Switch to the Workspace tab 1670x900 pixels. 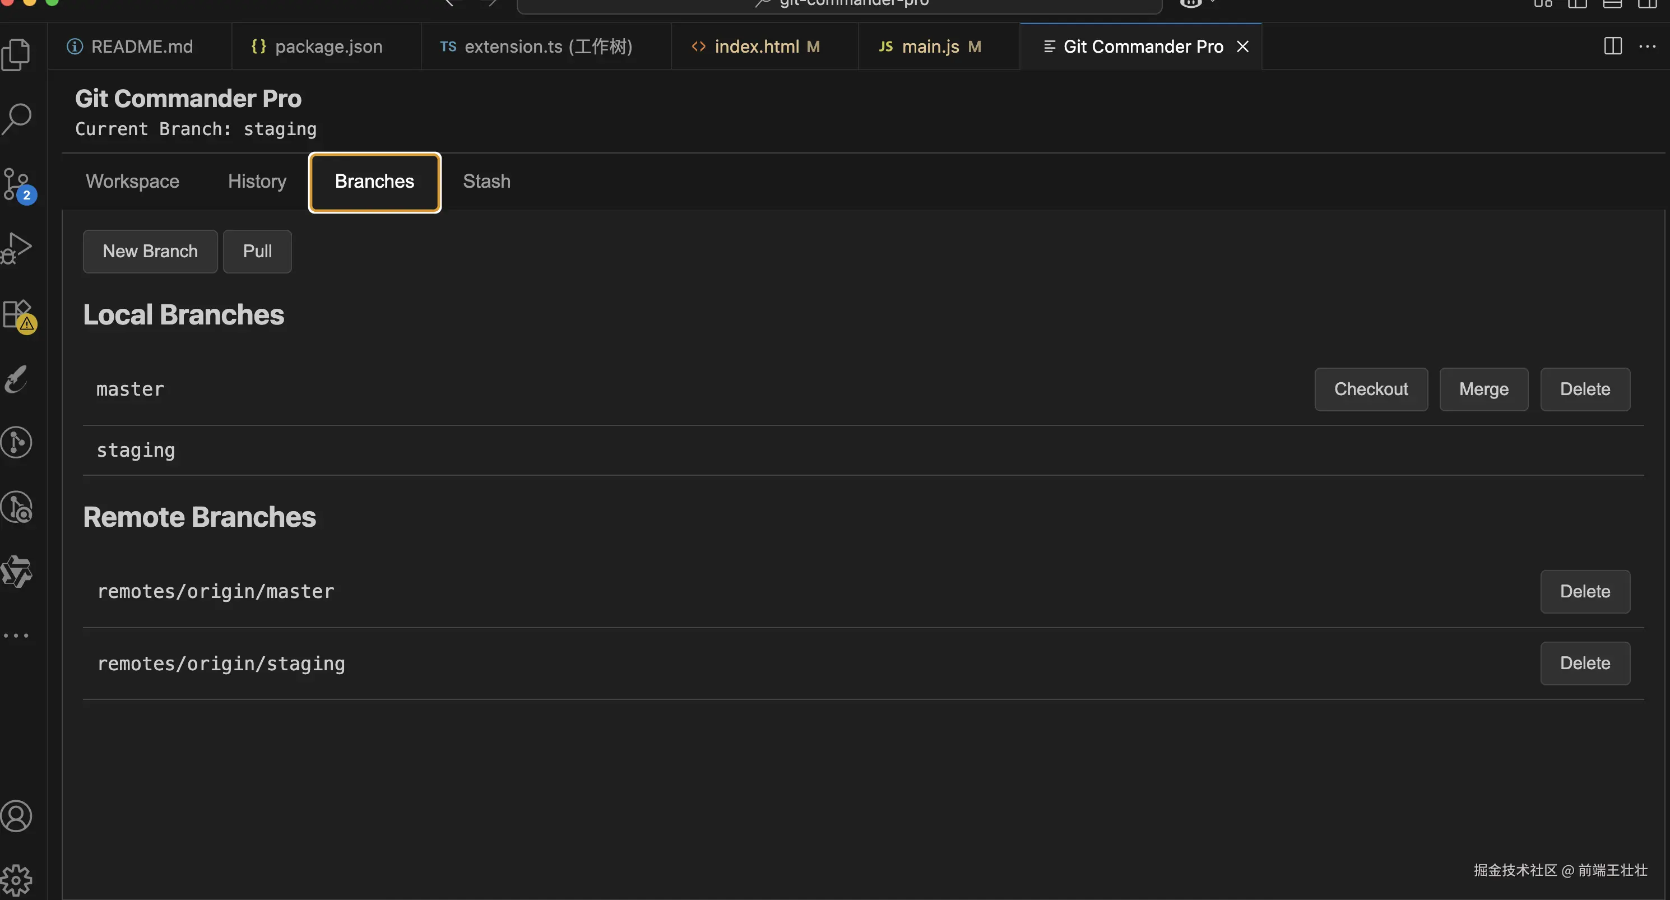pyautogui.click(x=132, y=182)
